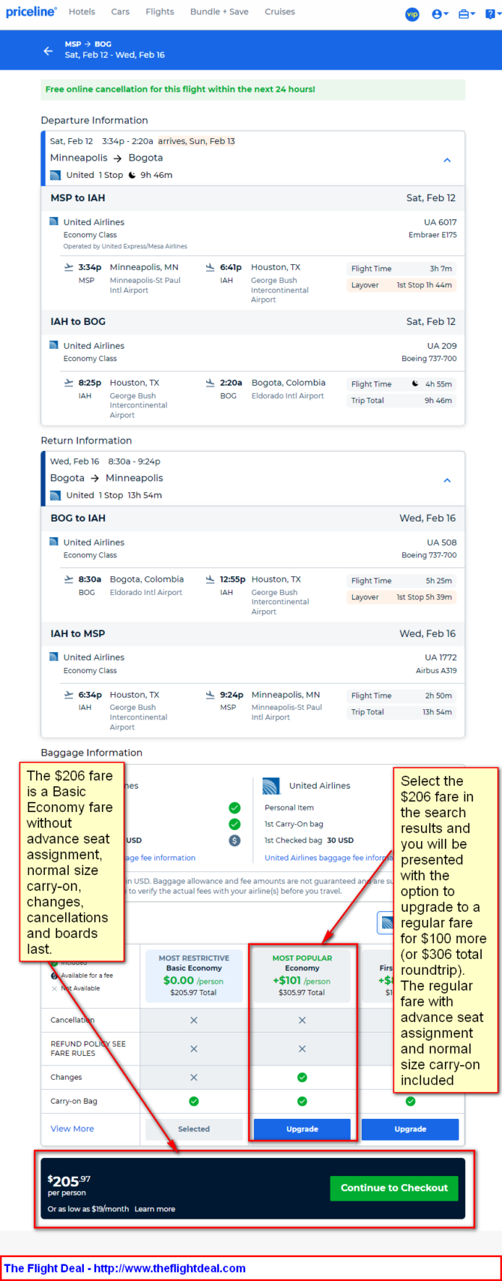
Task: Click the takeoff plane icon beside 8:30a
Action: tap(69, 579)
